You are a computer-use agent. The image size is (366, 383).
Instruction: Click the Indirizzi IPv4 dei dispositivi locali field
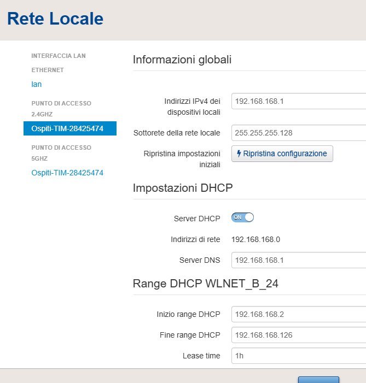coord(298,101)
